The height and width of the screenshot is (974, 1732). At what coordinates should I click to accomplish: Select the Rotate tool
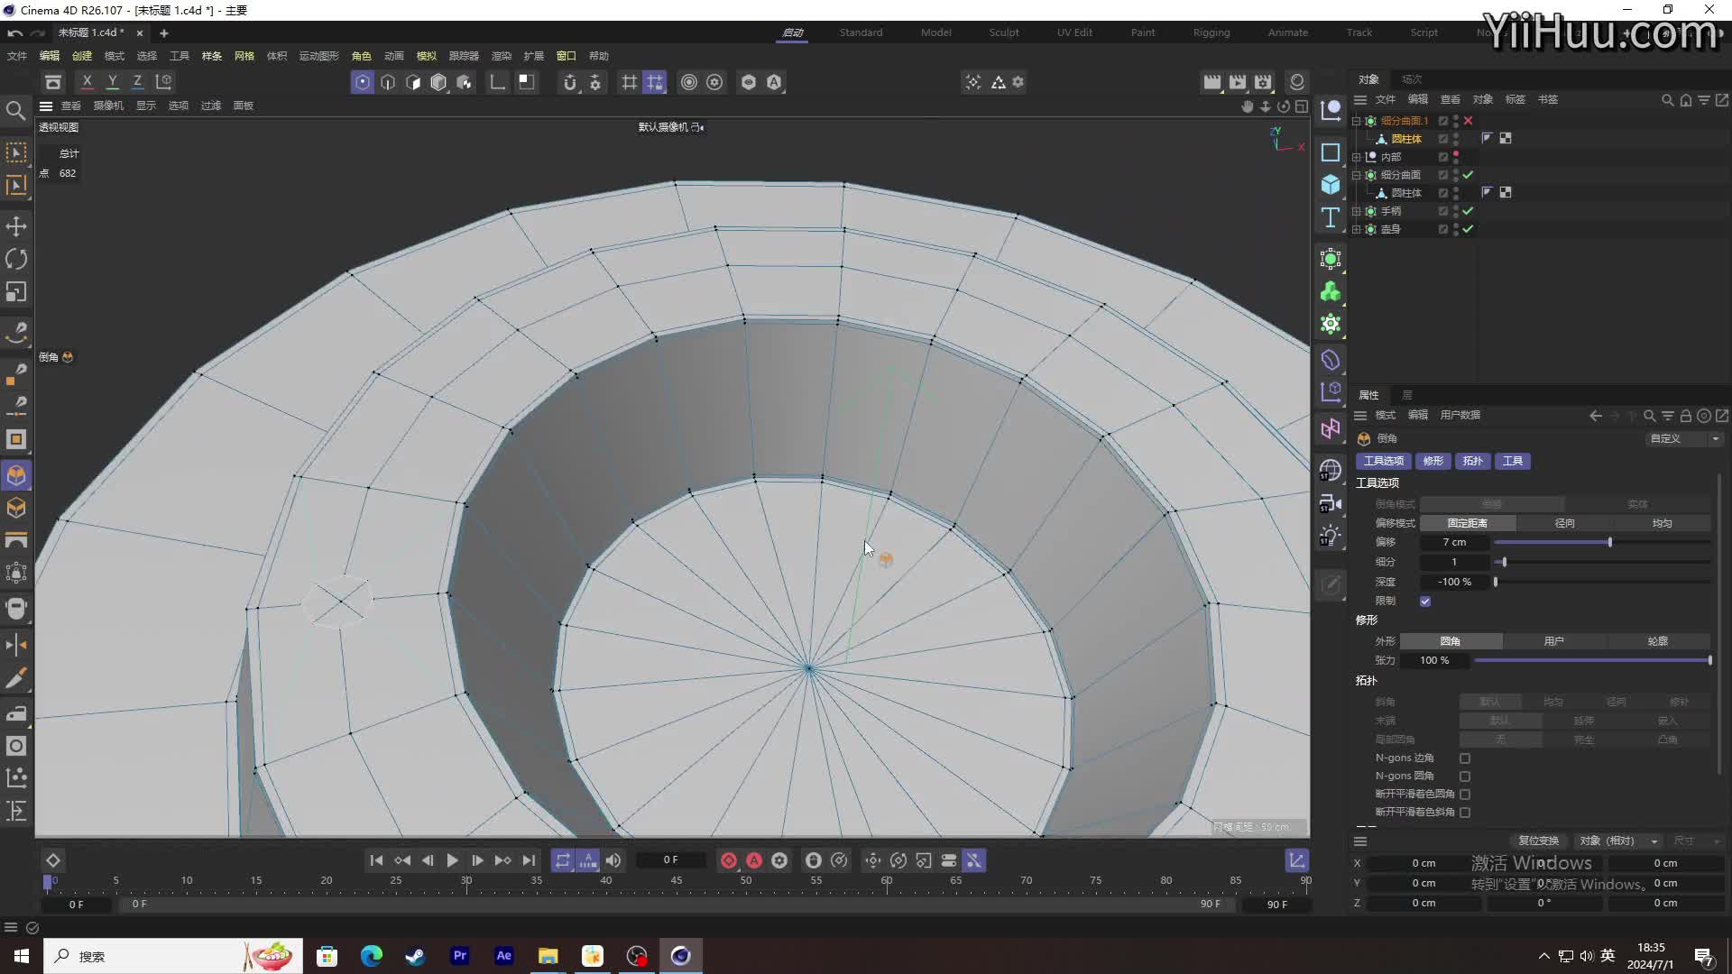(16, 260)
